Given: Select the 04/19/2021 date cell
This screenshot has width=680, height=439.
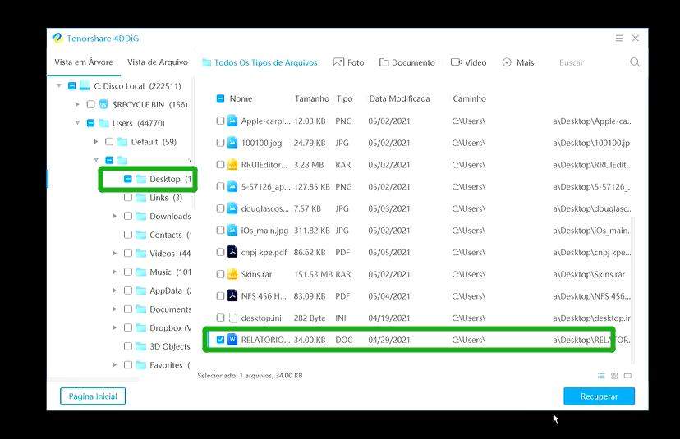Looking at the screenshot, I should click(389, 318).
